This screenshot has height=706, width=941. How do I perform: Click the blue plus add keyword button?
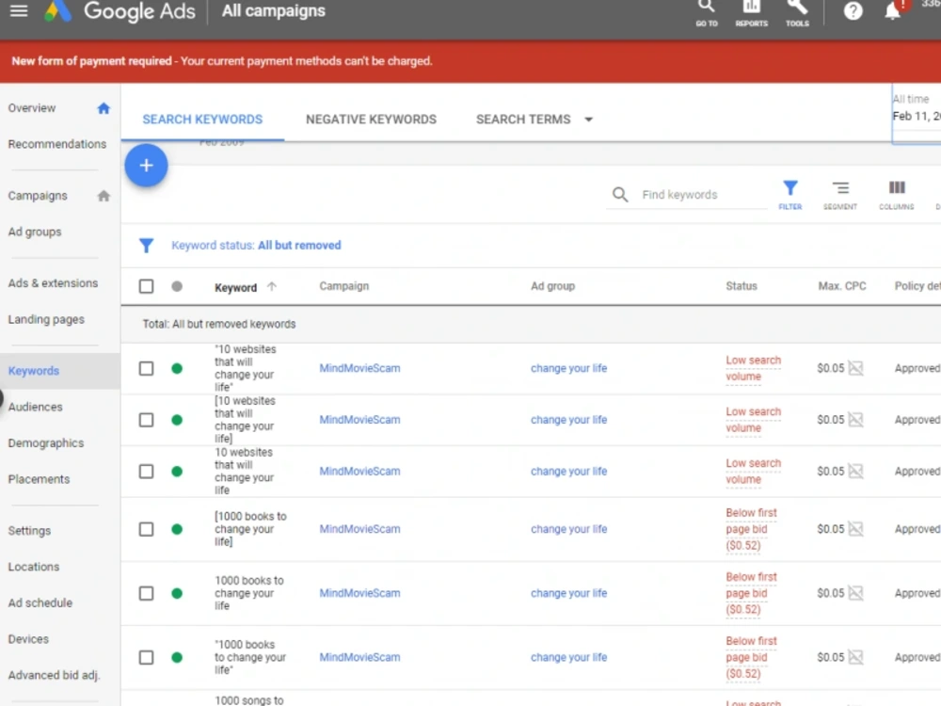pyautogui.click(x=147, y=165)
